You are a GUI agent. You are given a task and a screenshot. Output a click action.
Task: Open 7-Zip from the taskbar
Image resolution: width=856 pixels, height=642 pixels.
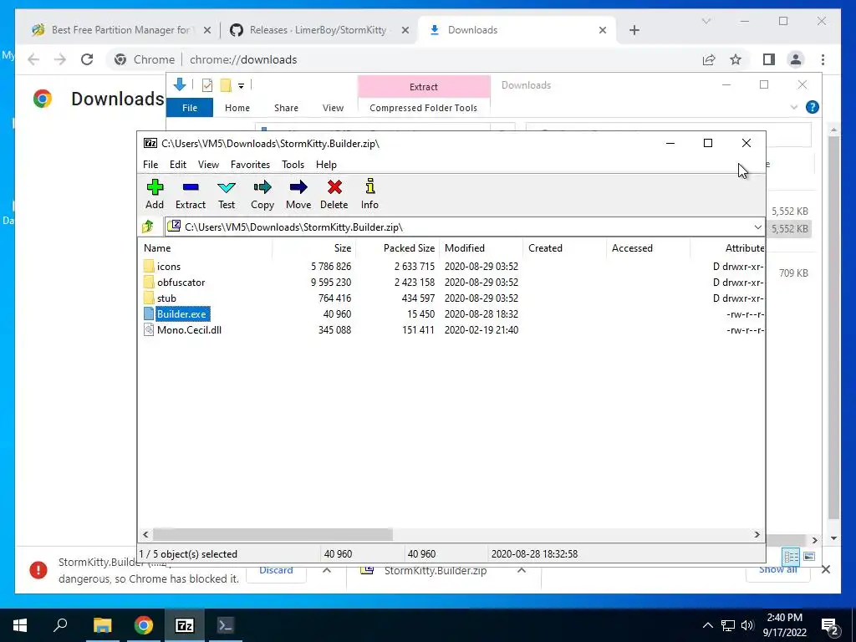coord(185,625)
